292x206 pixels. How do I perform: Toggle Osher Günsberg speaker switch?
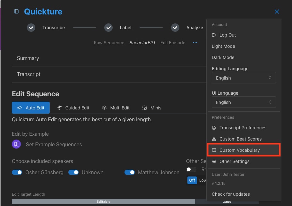(x=17, y=172)
